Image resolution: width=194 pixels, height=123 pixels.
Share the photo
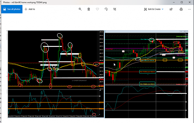click(171, 9)
